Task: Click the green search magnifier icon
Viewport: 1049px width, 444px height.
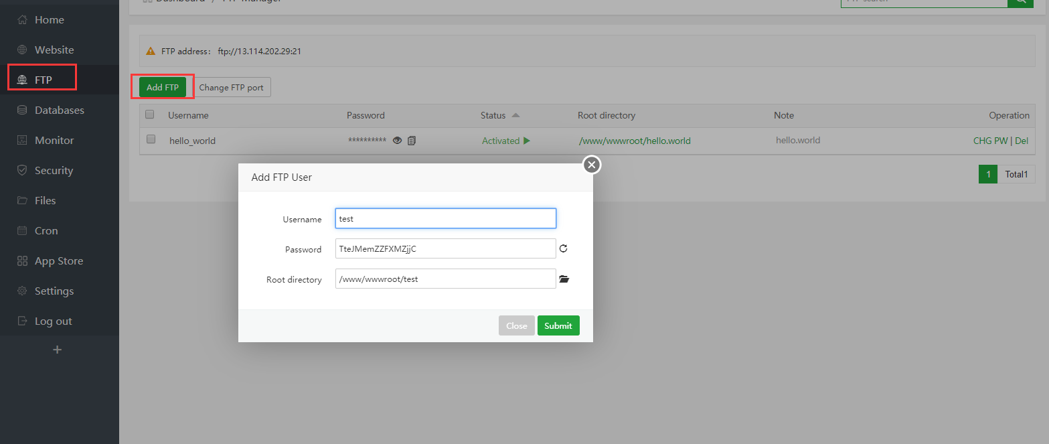Action: pos(1021,2)
